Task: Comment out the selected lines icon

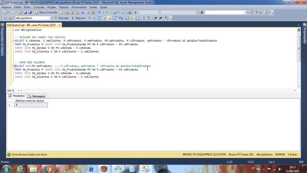Action: coord(144,18)
